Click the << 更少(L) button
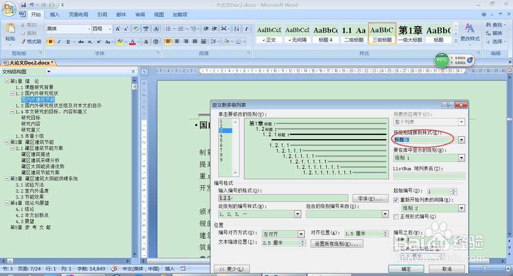Image resolution: width=513 pixels, height=276 pixels. pyautogui.click(x=232, y=269)
